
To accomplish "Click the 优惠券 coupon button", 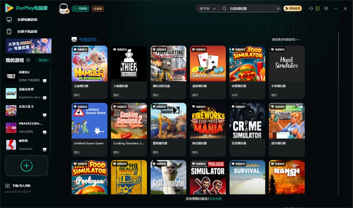I will coord(98,9).
